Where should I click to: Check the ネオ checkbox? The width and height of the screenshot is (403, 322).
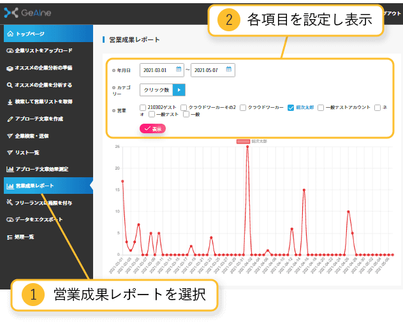[x=377, y=107]
